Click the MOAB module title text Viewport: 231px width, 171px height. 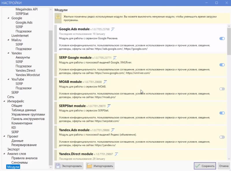[x=70, y=82]
